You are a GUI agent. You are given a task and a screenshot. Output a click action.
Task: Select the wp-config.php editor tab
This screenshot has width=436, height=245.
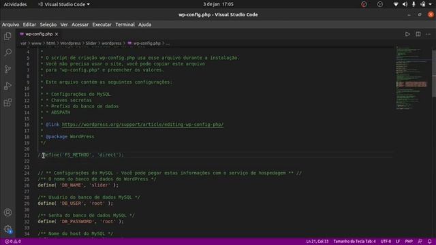[x=39, y=34]
